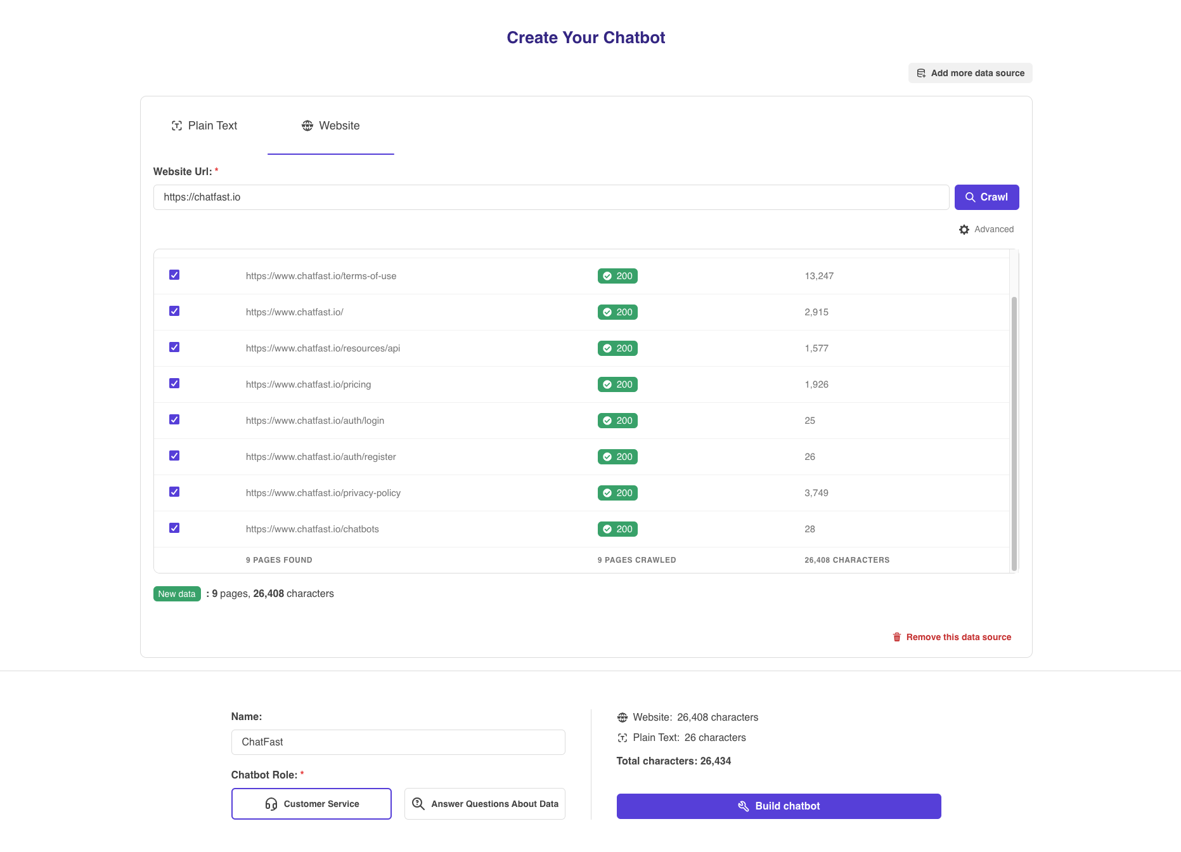Toggle the privacy-policy page checkbox

[174, 492]
